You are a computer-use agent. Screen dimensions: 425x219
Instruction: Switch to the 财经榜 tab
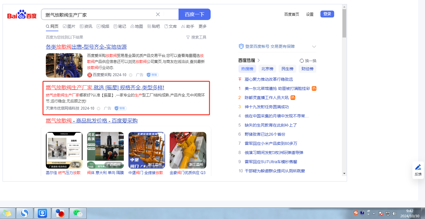(x=308, y=69)
